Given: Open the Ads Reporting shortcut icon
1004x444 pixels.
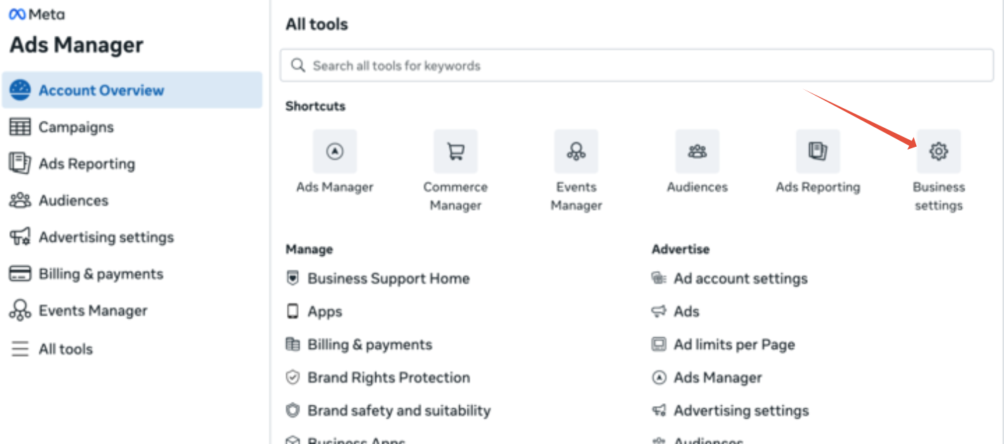Looking at the screenshot, I should (x=818, y=151).
